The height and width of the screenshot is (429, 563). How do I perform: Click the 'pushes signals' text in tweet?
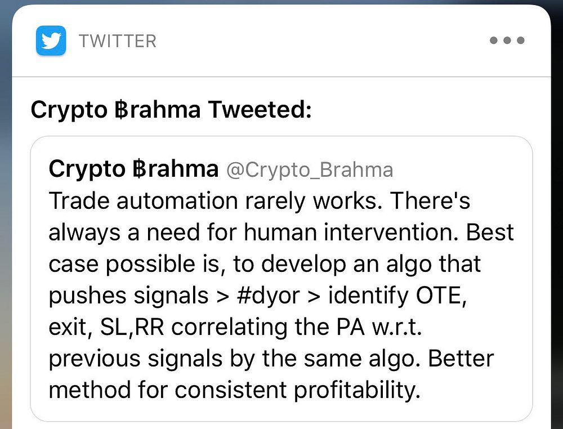pyautogui.click(x=128, y=296)
